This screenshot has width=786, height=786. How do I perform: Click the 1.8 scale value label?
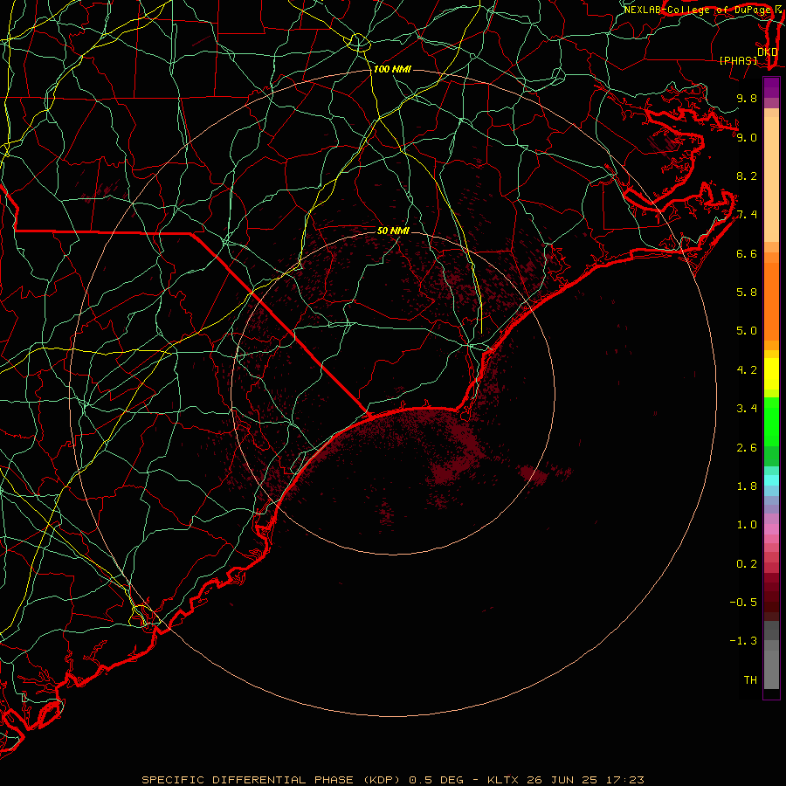[x=747, y=486]
